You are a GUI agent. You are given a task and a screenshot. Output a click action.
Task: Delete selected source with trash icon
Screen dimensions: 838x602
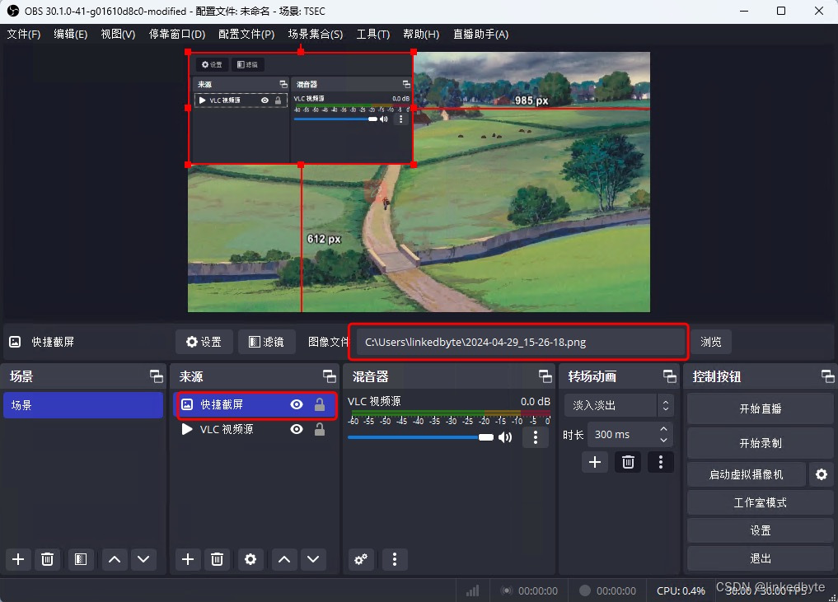(x=217, y=559)
